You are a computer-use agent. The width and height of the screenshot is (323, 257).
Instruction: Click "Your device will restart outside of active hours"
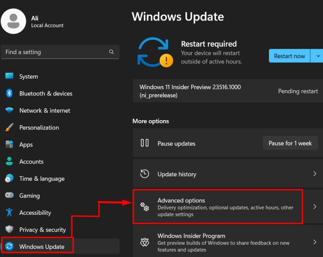tap(211, 57)
